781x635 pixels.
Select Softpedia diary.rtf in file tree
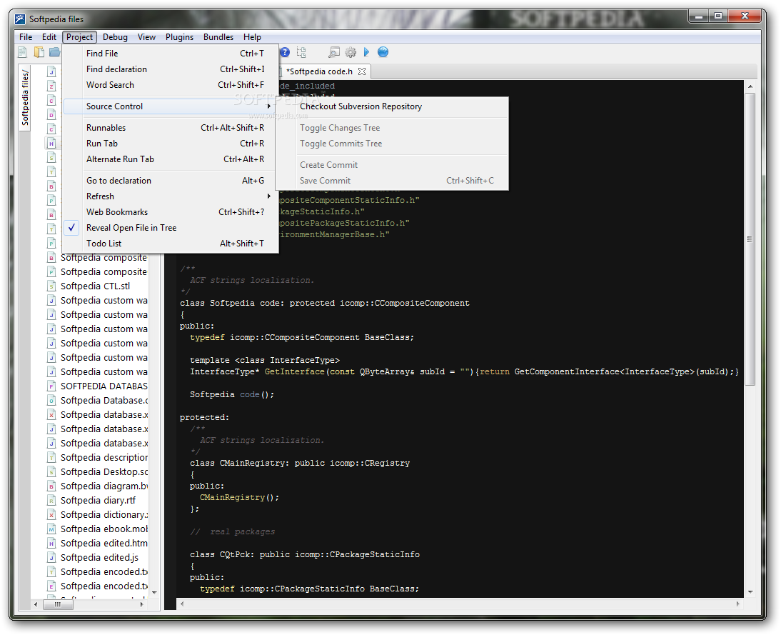[98, 500]
